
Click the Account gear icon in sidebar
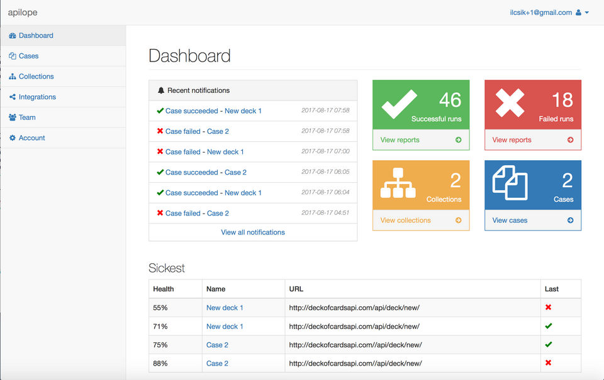click(13, 138)
